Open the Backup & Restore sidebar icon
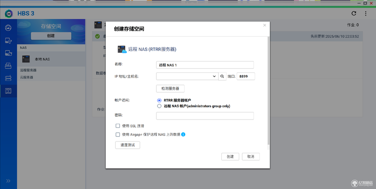Image resolution: width=376 pixels, height=189 pixels. pos(8,40)
